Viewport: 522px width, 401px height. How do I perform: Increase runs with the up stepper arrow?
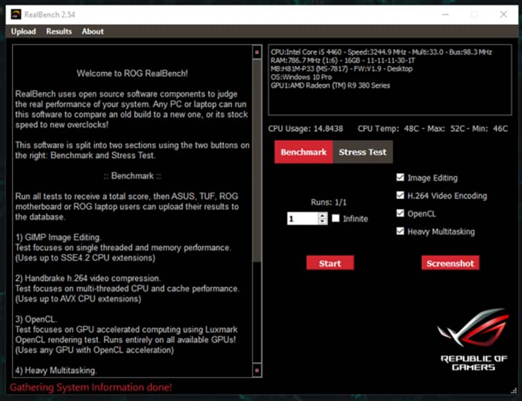[322, 216]
